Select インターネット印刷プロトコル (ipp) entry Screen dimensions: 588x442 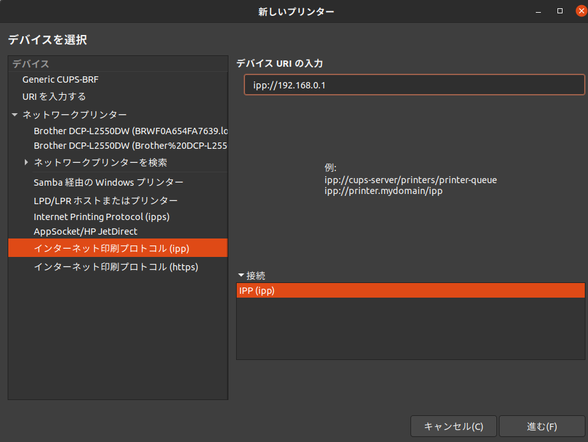(111, 248)
